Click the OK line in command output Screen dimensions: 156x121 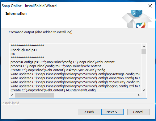[x=13, y=54]
